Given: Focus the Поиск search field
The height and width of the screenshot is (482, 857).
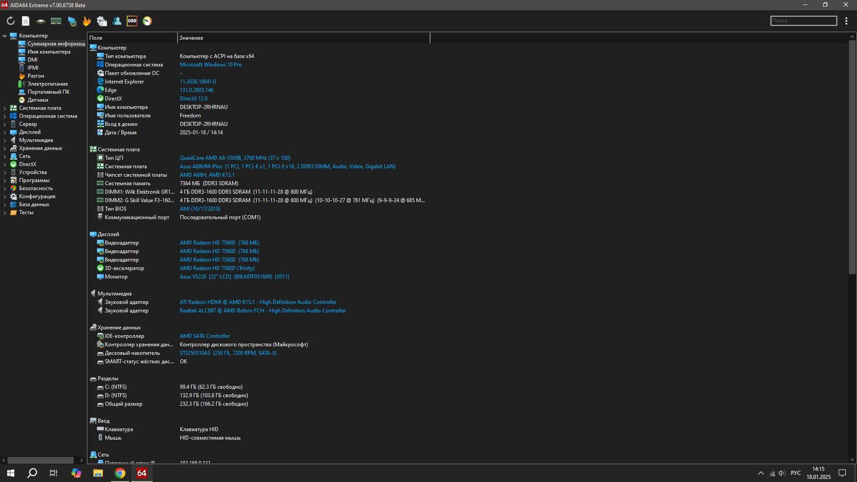Looking at the screenshot, I should (x=803, y=21).
